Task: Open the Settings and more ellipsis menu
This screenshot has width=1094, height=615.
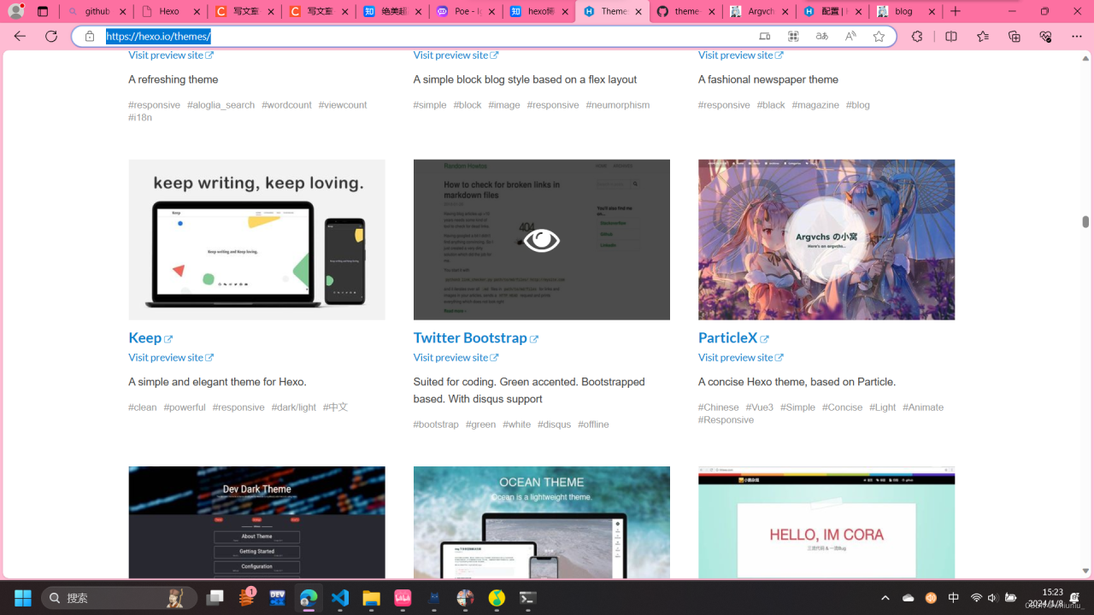Action: coord(1076,36)
